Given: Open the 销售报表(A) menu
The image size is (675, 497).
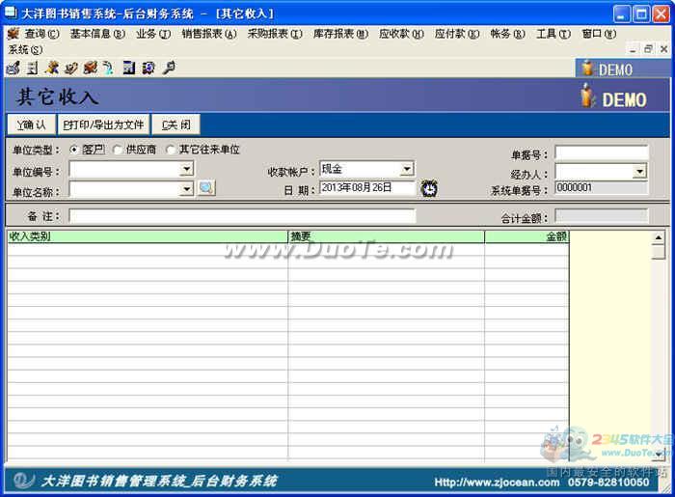Looking at the screenshot, I should (209, 34).
